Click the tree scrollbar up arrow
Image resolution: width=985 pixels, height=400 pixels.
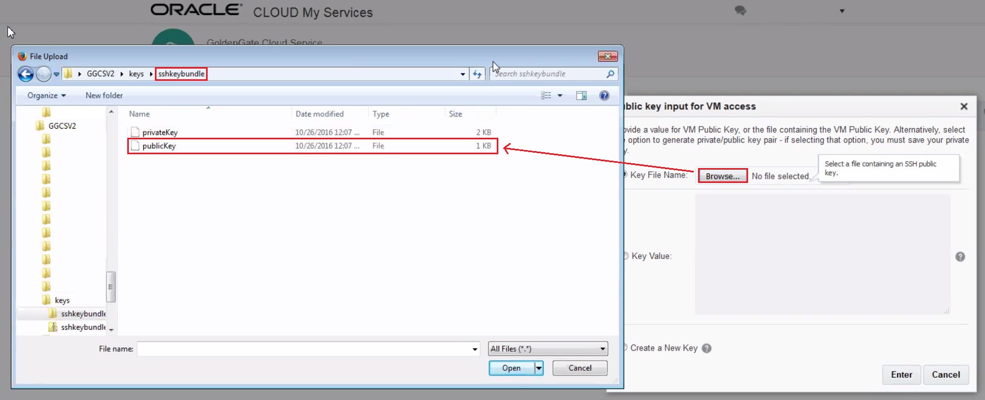click(111, 112)
